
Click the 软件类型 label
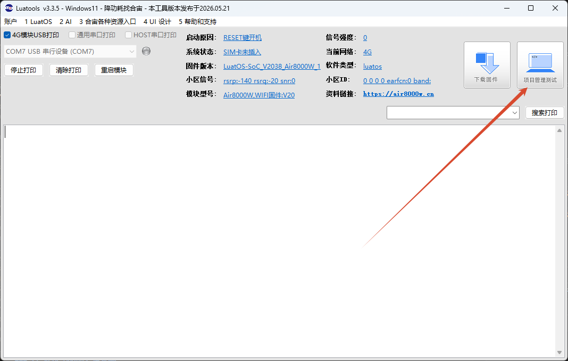[341, 65]
